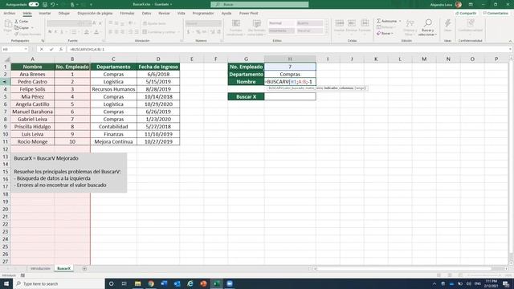Click cell H1 with value 7
514x289 pixels.
point(290,67)
